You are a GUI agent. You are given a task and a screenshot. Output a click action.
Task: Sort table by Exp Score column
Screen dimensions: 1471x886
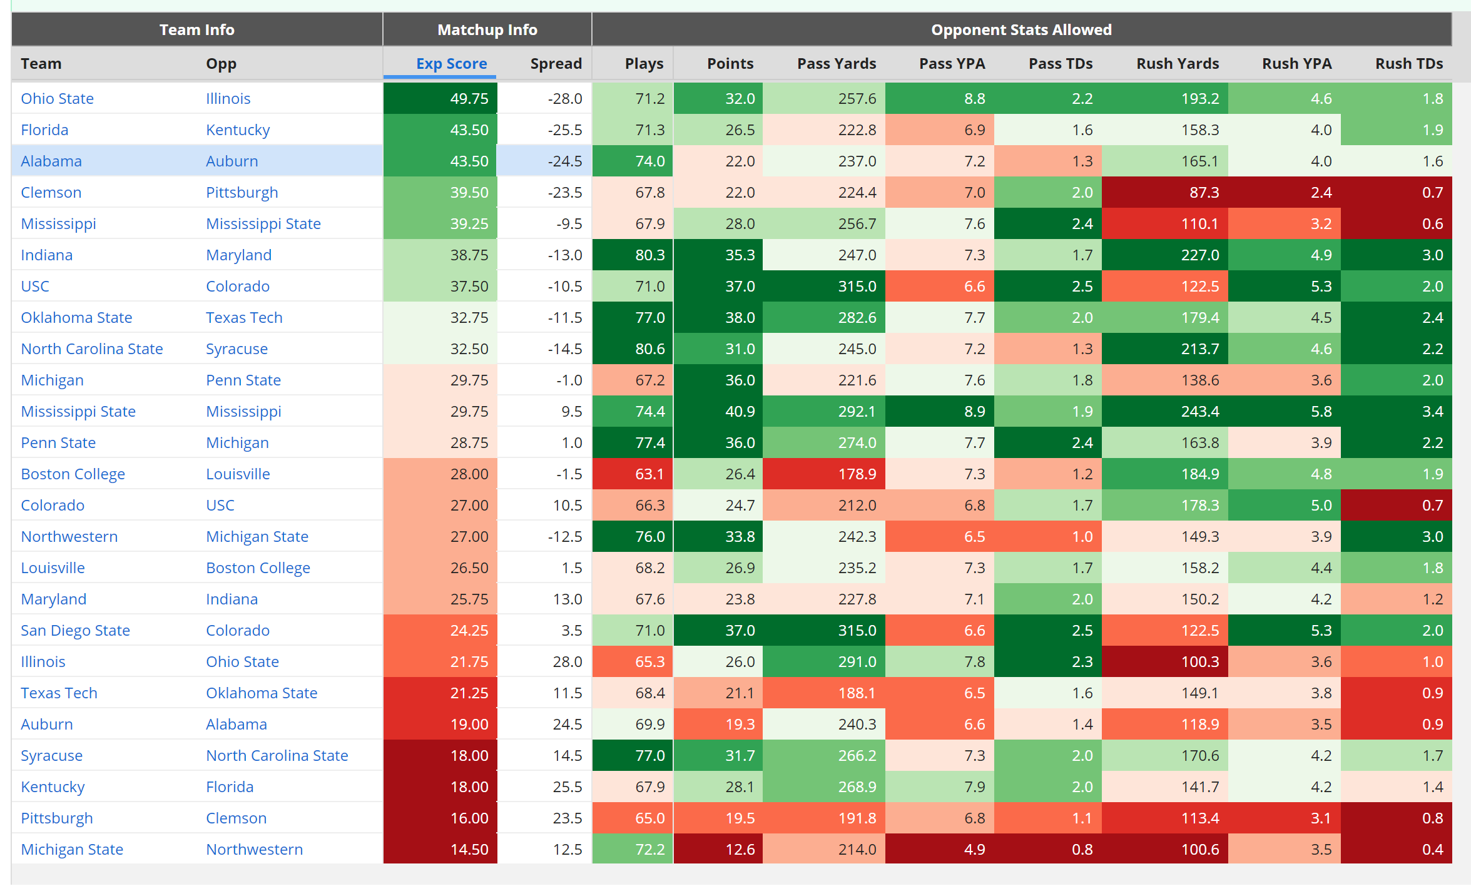451,64
